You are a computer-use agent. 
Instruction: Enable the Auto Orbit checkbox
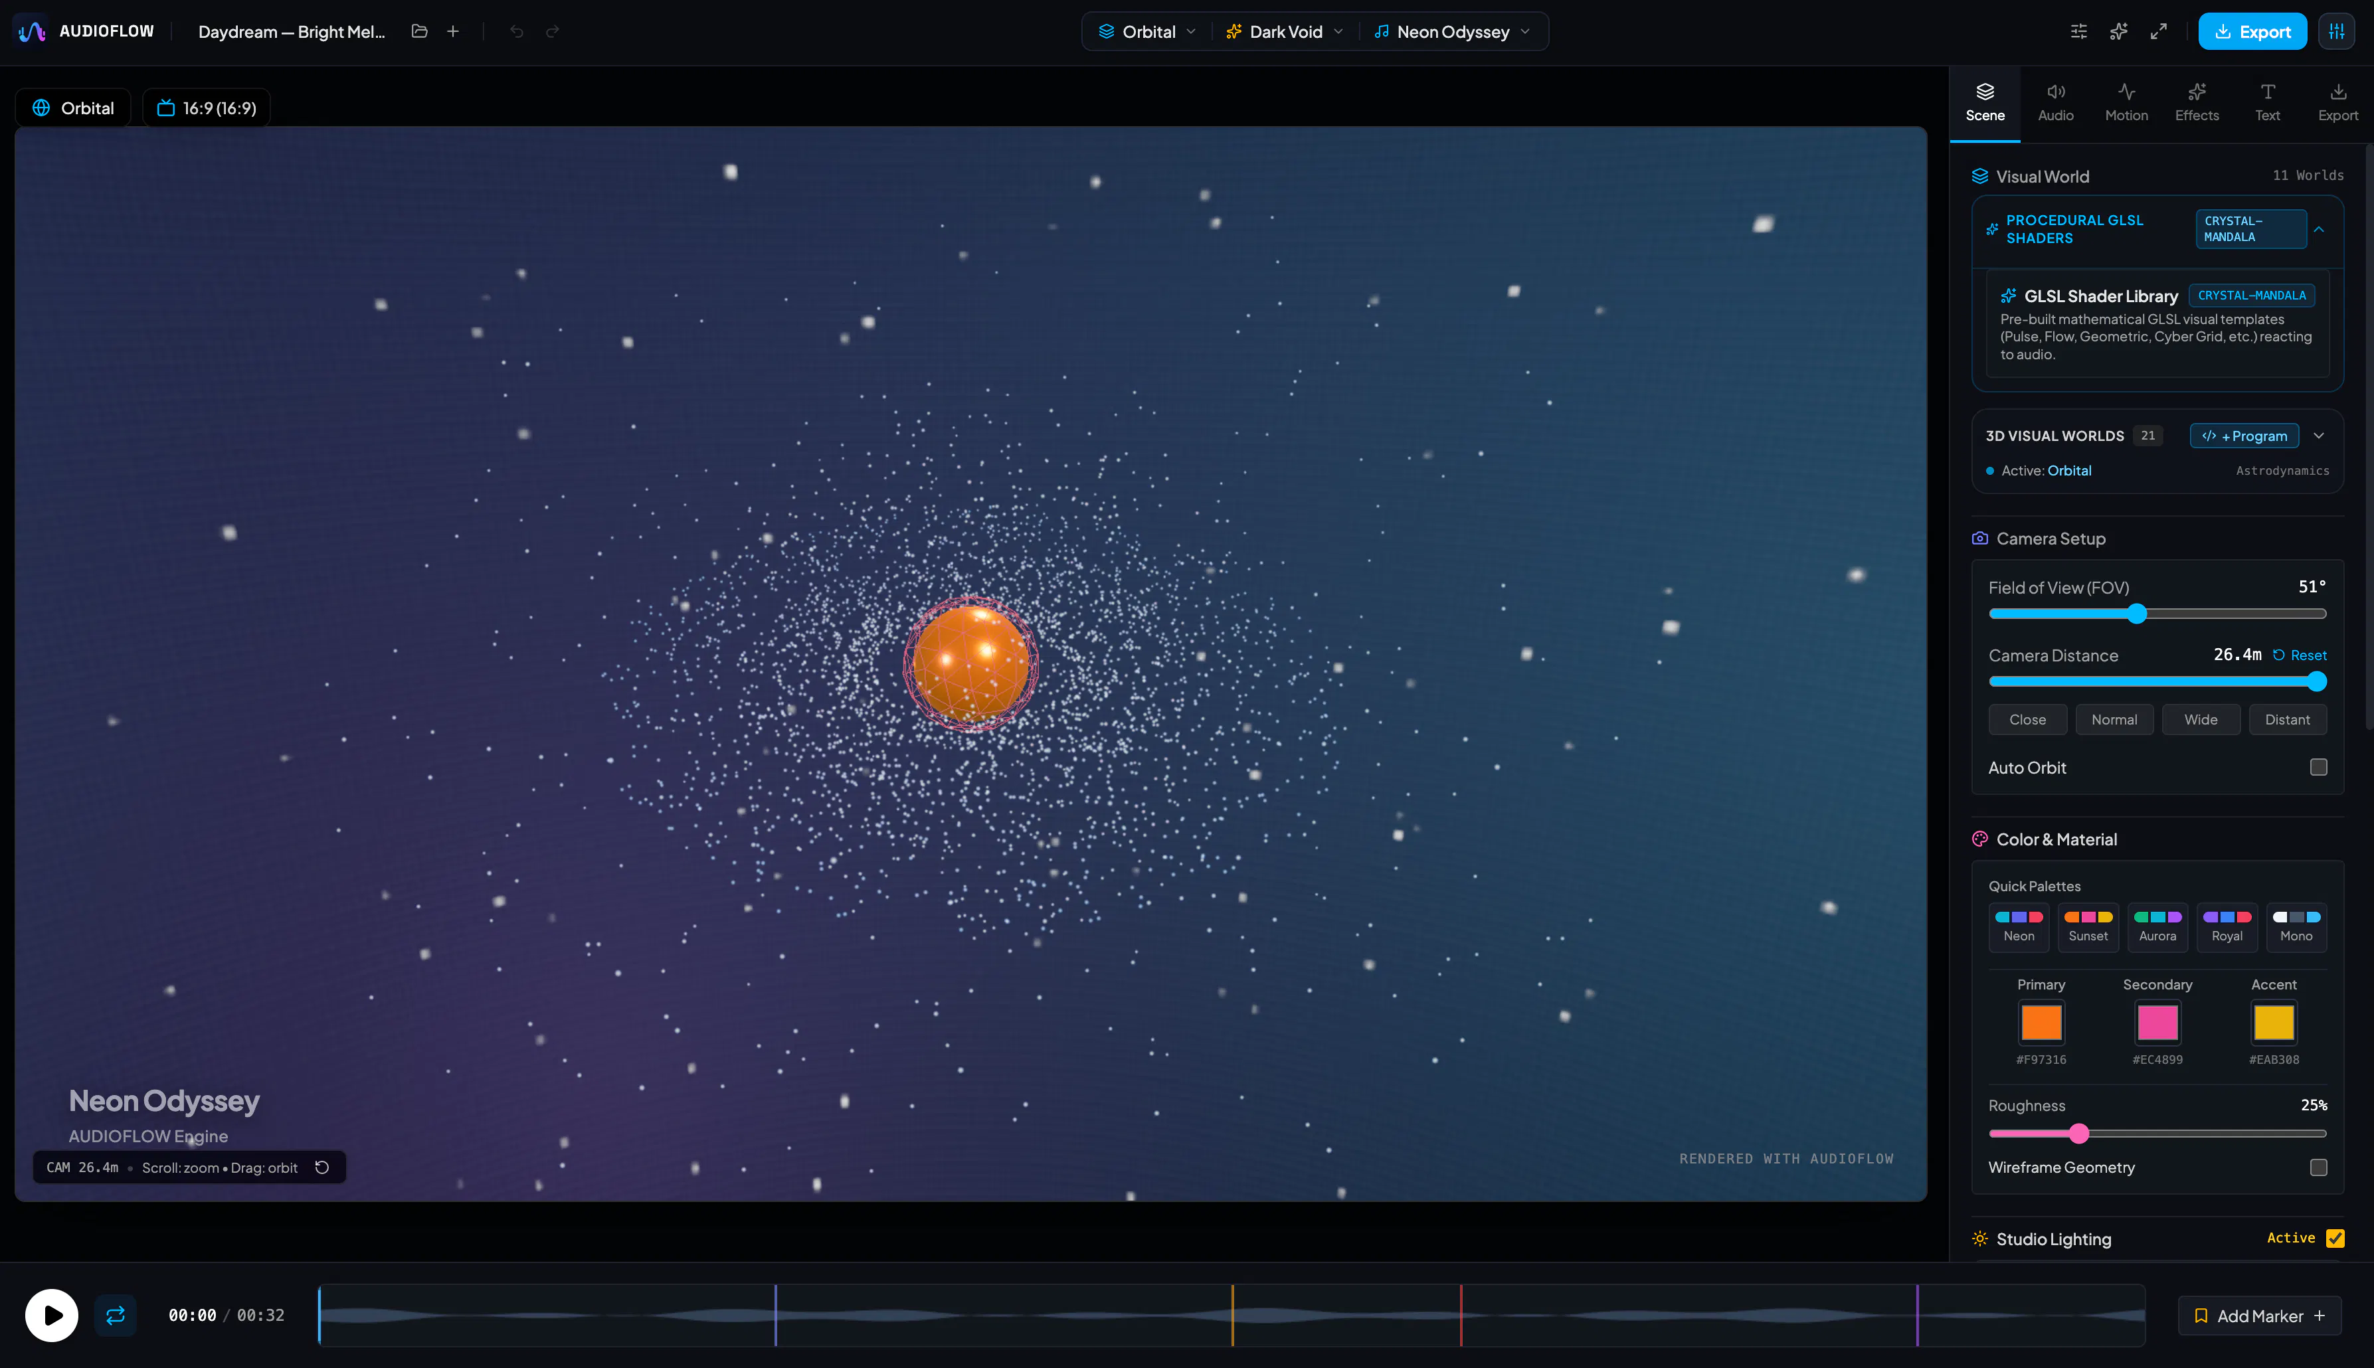click(2319, 768)
